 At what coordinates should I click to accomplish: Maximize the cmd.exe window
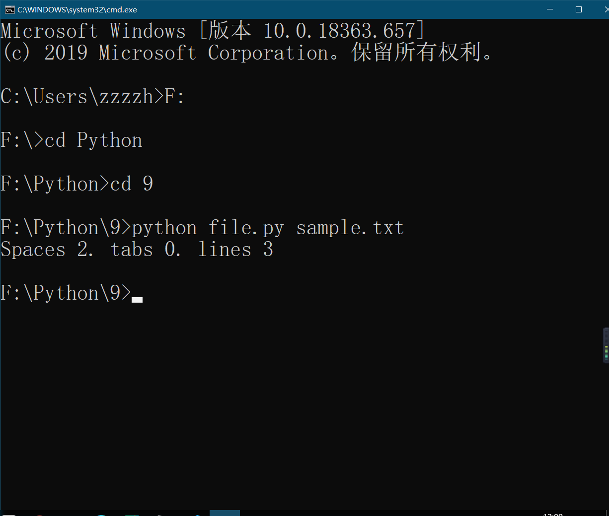tap(579, 9)
